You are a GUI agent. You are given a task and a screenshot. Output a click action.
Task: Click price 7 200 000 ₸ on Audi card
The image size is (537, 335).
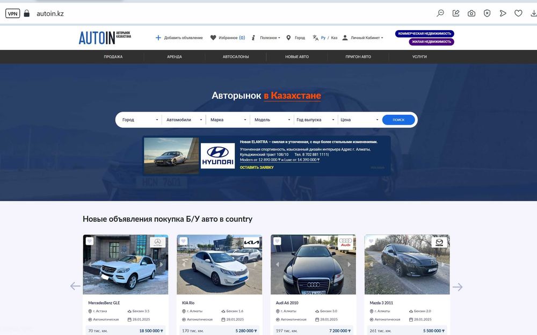pyautogui.click(x=339, y=331)
